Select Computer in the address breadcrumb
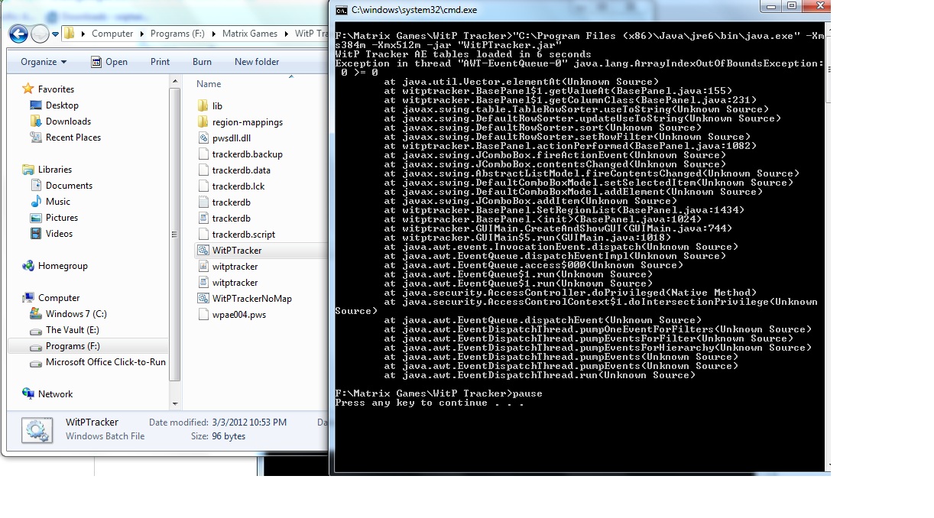This screenshot has width=934, height=518. tap(112, 34)
